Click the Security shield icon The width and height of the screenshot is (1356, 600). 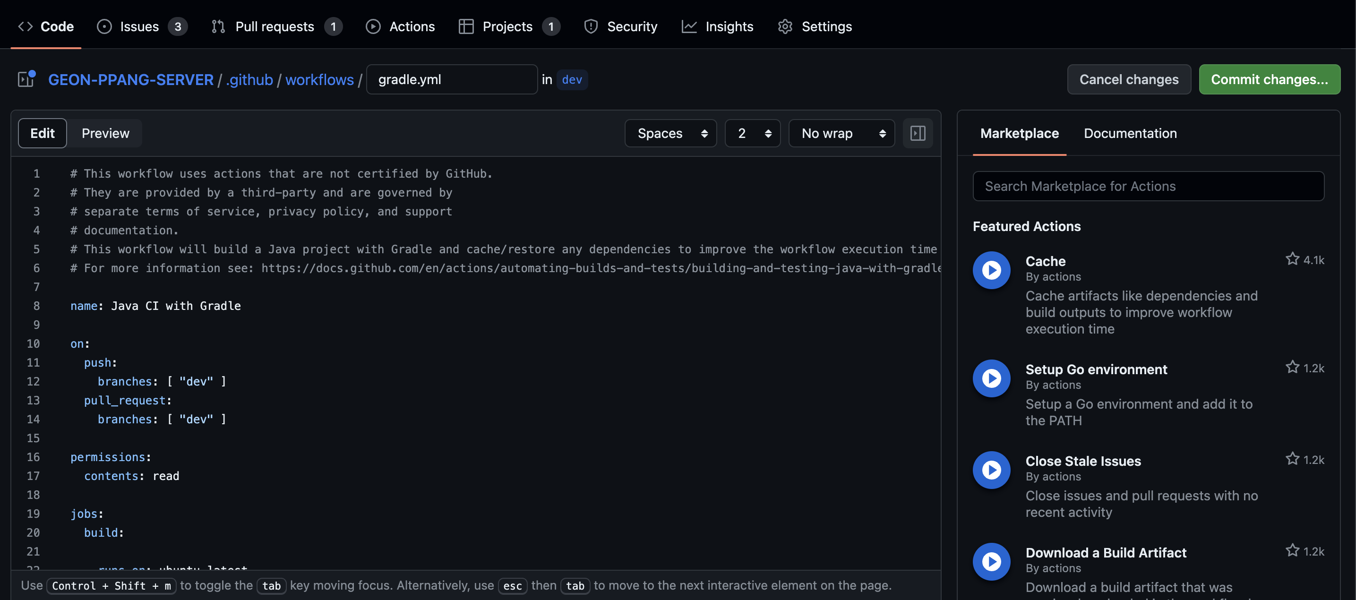point(592,26)
